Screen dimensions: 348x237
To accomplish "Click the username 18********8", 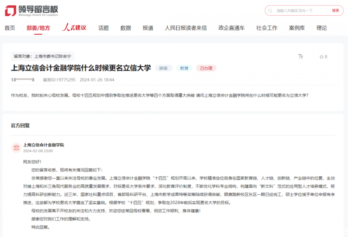I will coord(23,80).
